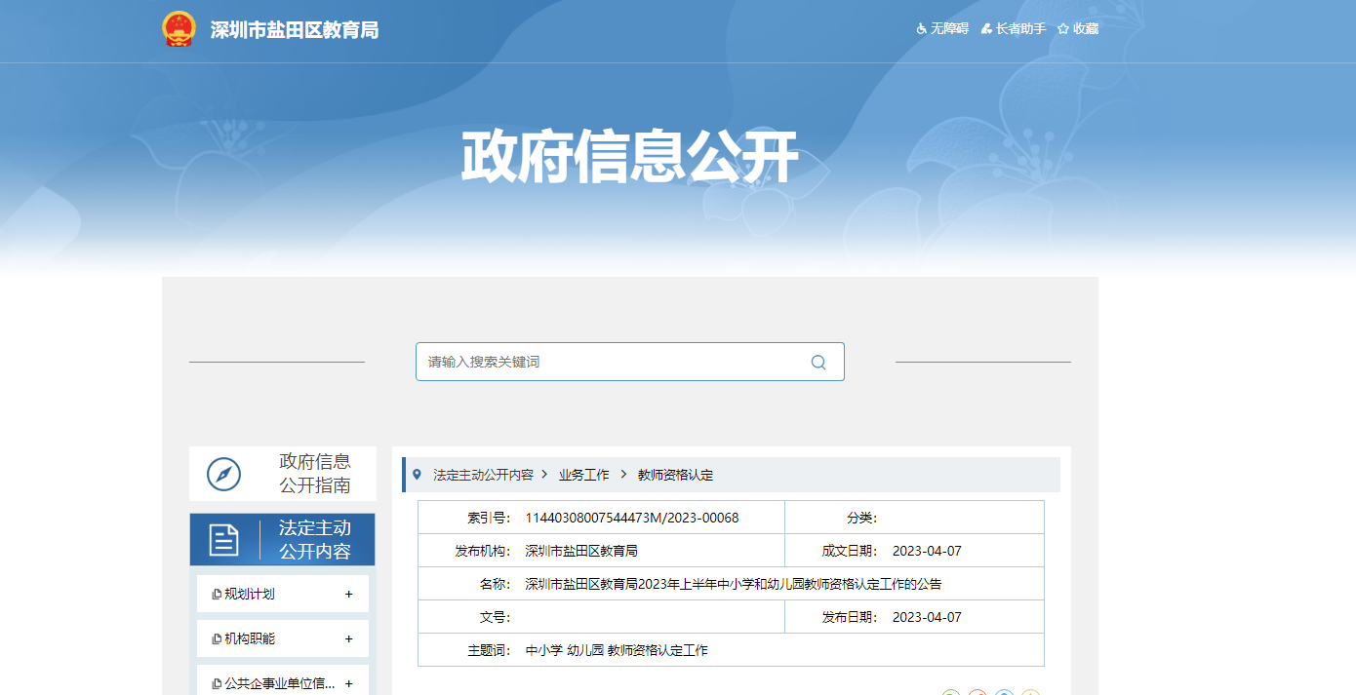Click the 深圳市盐田区教育局 site title
This screenshot has width=1356, height=695.
pyautogui.click(x=294, y=30)
